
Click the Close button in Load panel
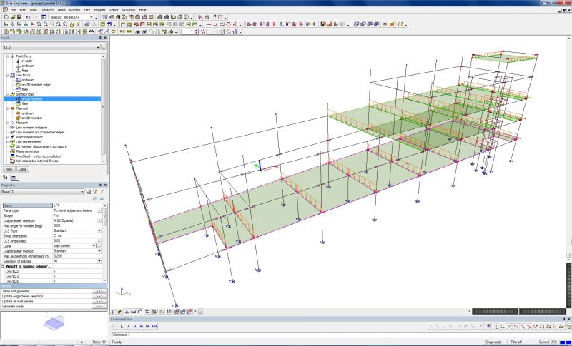click(x=22, y=170)
